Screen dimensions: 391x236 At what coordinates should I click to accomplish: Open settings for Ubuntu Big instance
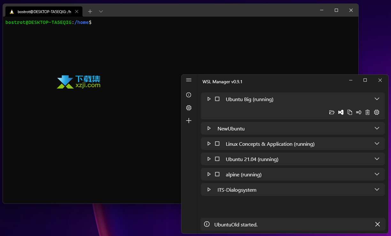pyautogui.click(x=377, y=112)
